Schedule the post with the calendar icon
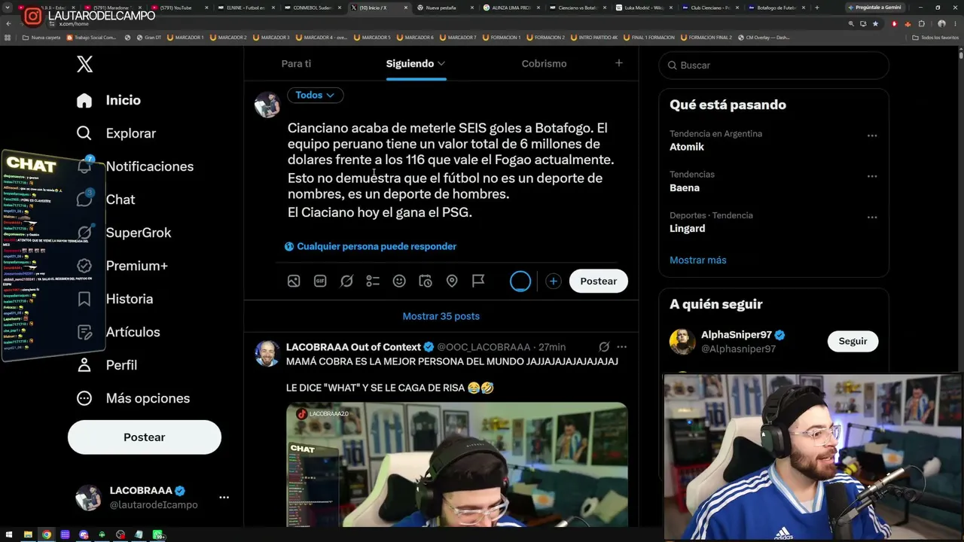 [426, 281]
